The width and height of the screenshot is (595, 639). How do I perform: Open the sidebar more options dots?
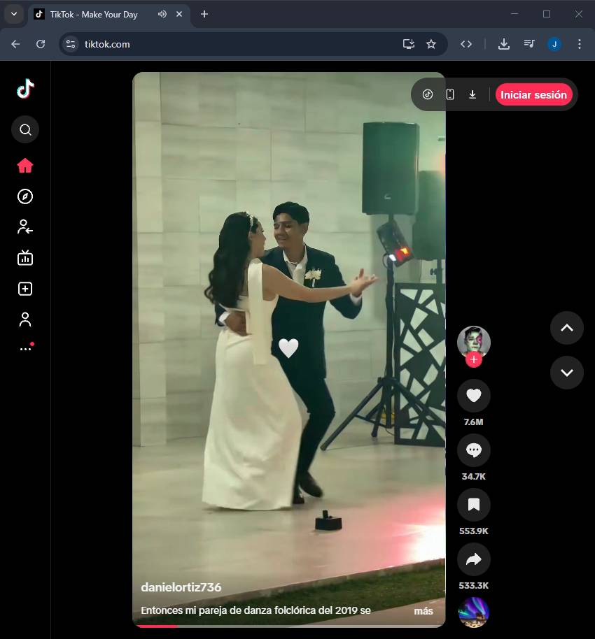tap(25, 348)
